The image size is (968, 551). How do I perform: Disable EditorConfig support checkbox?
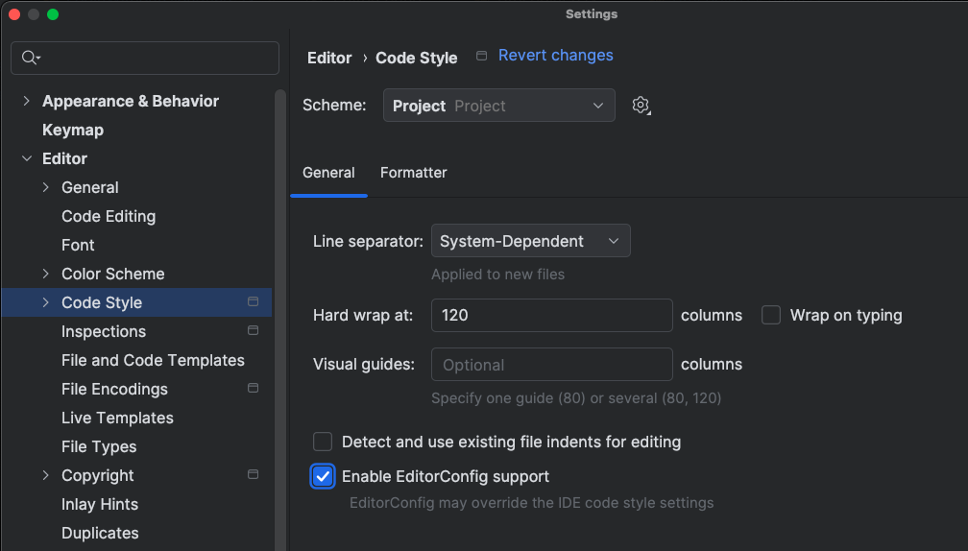324,476
